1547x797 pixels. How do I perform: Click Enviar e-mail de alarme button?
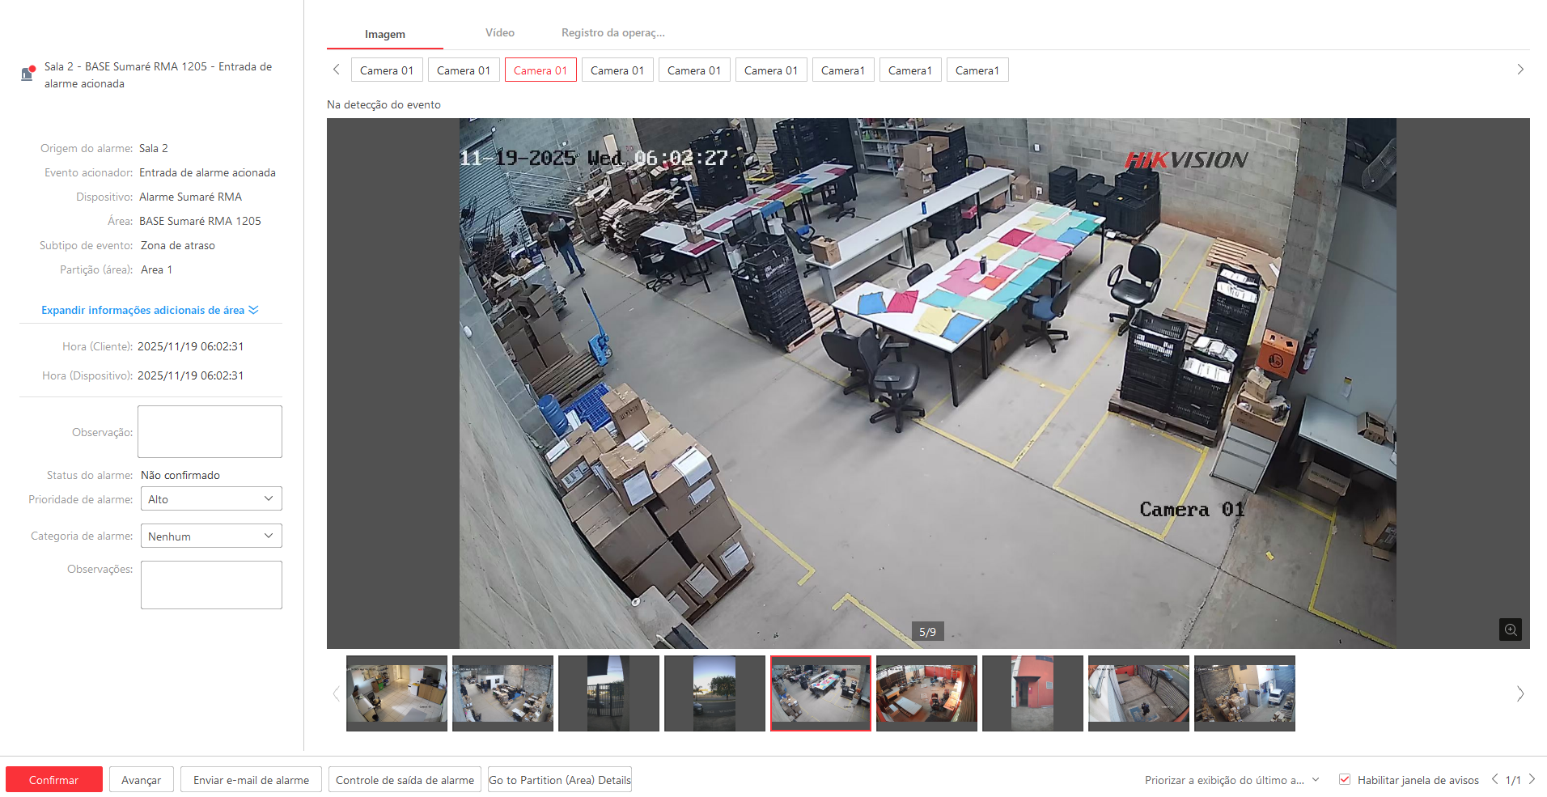pyautogui.click(x=251, y=780)
